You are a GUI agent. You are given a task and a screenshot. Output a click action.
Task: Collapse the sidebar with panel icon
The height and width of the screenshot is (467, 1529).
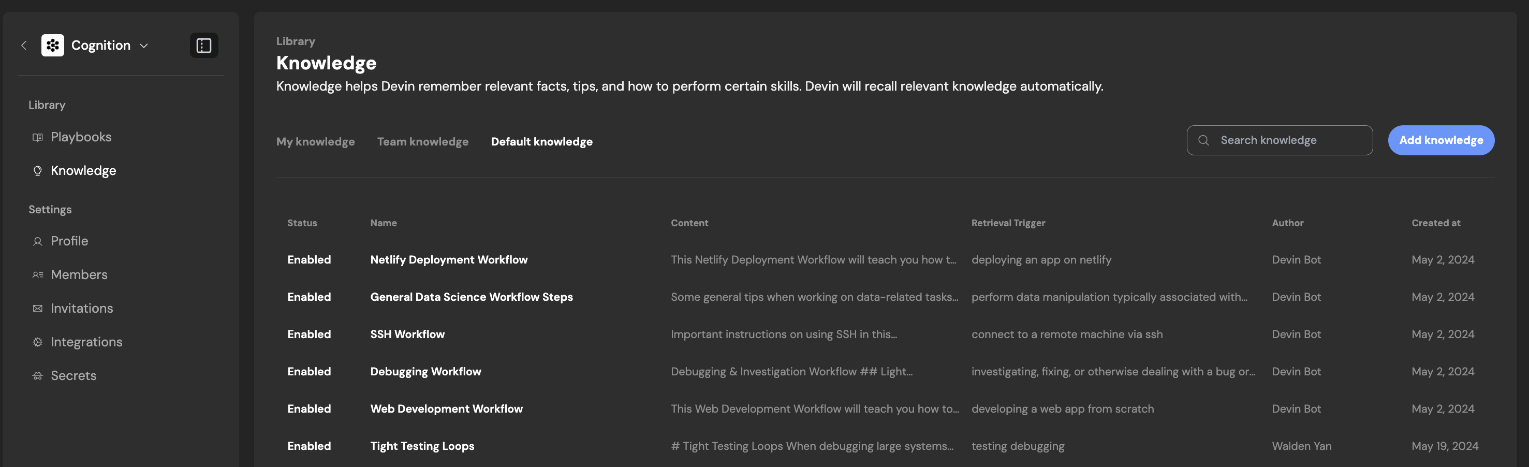(203, 45)
